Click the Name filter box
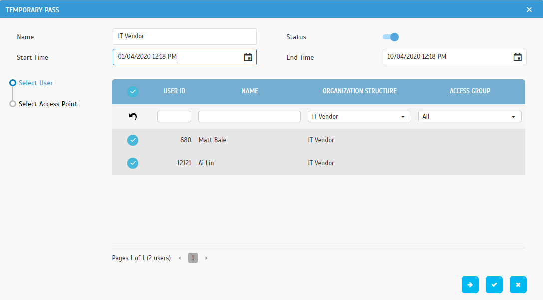This screenshot has height=300, width=543. 250,117
